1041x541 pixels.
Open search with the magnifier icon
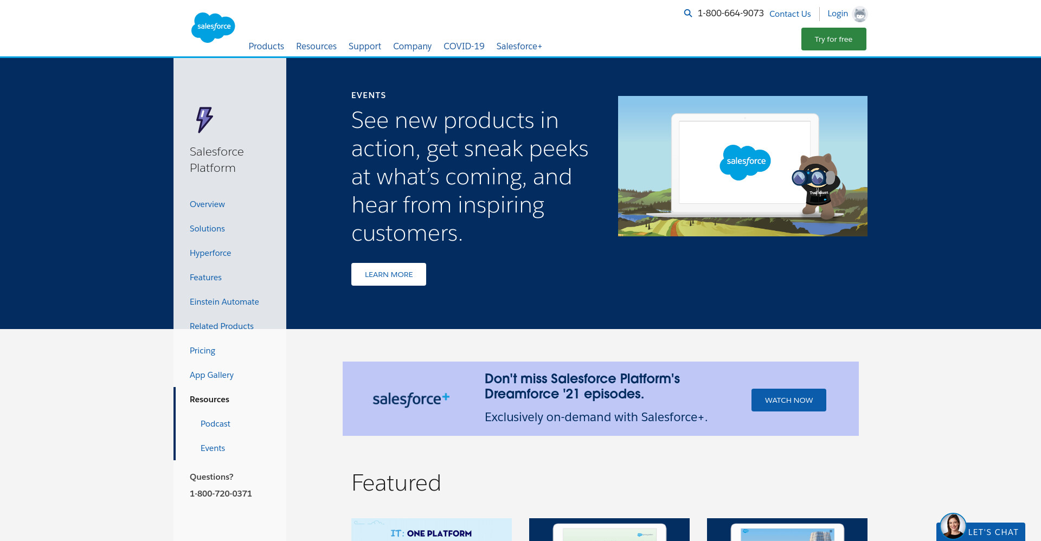[x=687, y=13]
